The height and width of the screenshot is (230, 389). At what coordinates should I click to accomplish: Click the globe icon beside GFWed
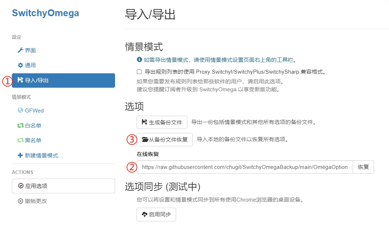tap(20, 110)
